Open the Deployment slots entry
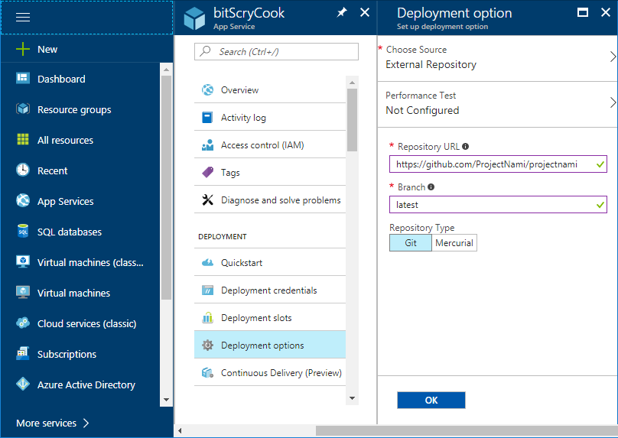Viewport: 618px width, 438px height. pos(270,318)
